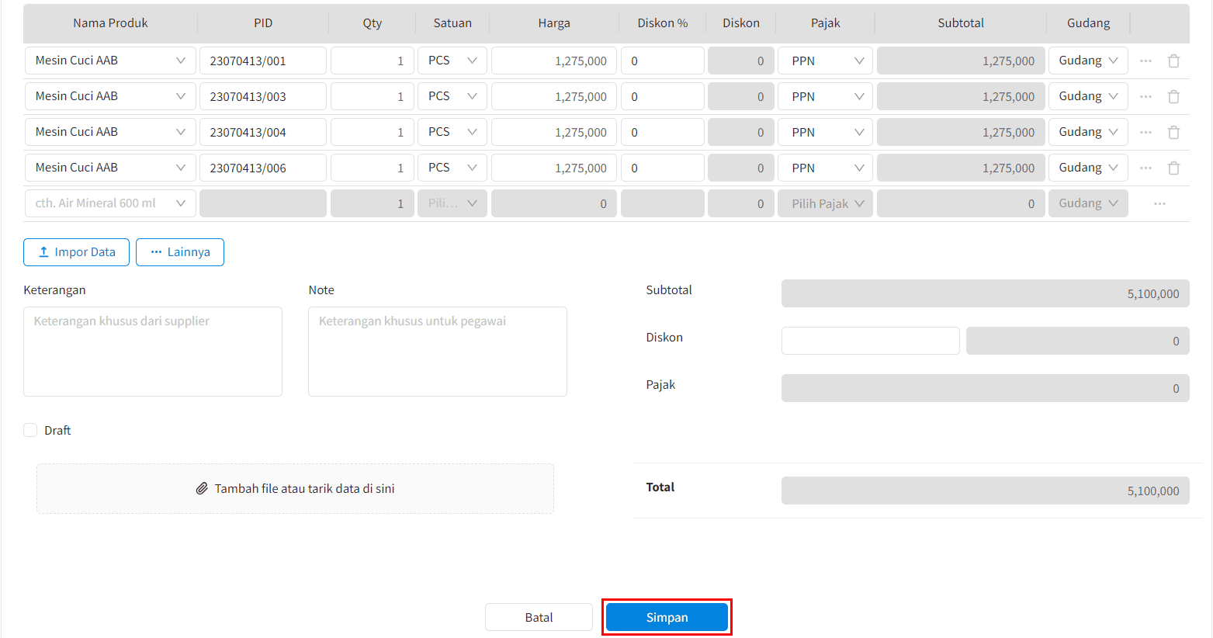Click the Qty column header
1213x638 pixels.
tap(373, 23)
